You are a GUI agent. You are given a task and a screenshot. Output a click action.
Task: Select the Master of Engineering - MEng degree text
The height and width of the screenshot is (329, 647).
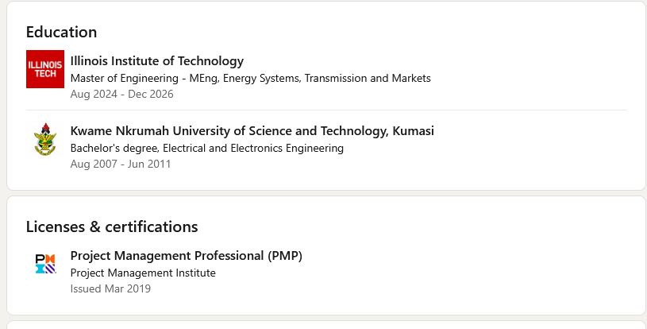[x=151, y=79]
